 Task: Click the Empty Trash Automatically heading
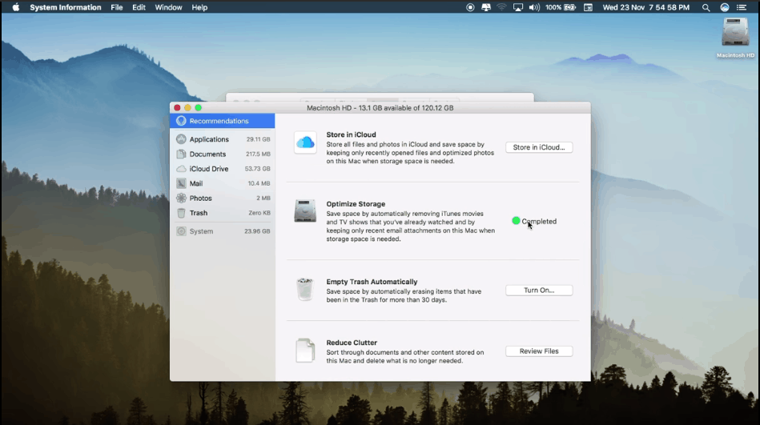[372, 282]
